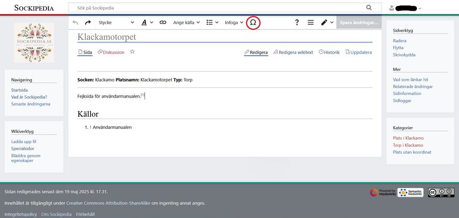Click the redo arrow in the editor toolbar
459x218 pixels.
coord(88,22)
